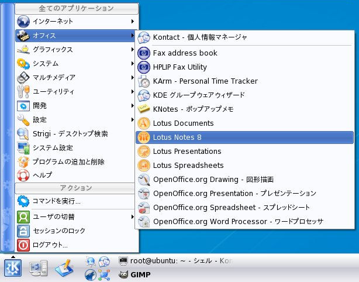Open the KDE K menu button
Viewport: 359px width, 282px height.
point(13,268)
